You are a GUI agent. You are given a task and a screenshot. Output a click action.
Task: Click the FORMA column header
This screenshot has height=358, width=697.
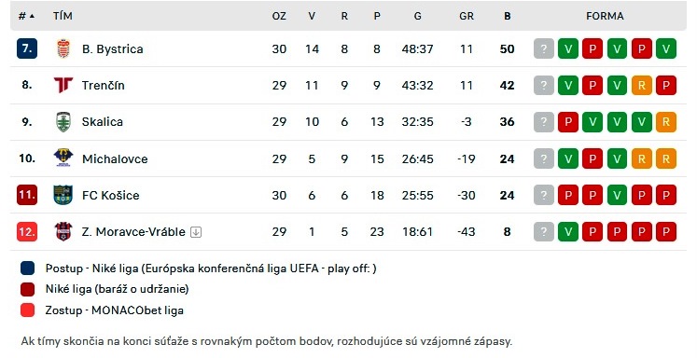click(x=605, y=16)
